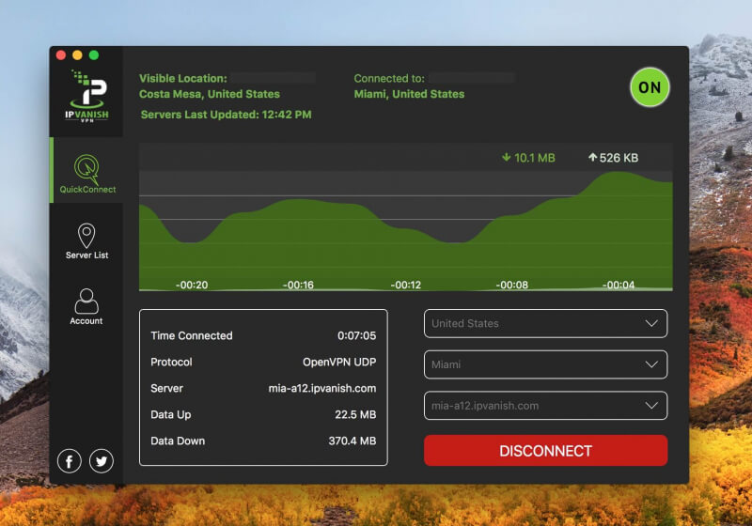
Task: Click the Costa Mesa, United States location
Action: pos(210,94)
